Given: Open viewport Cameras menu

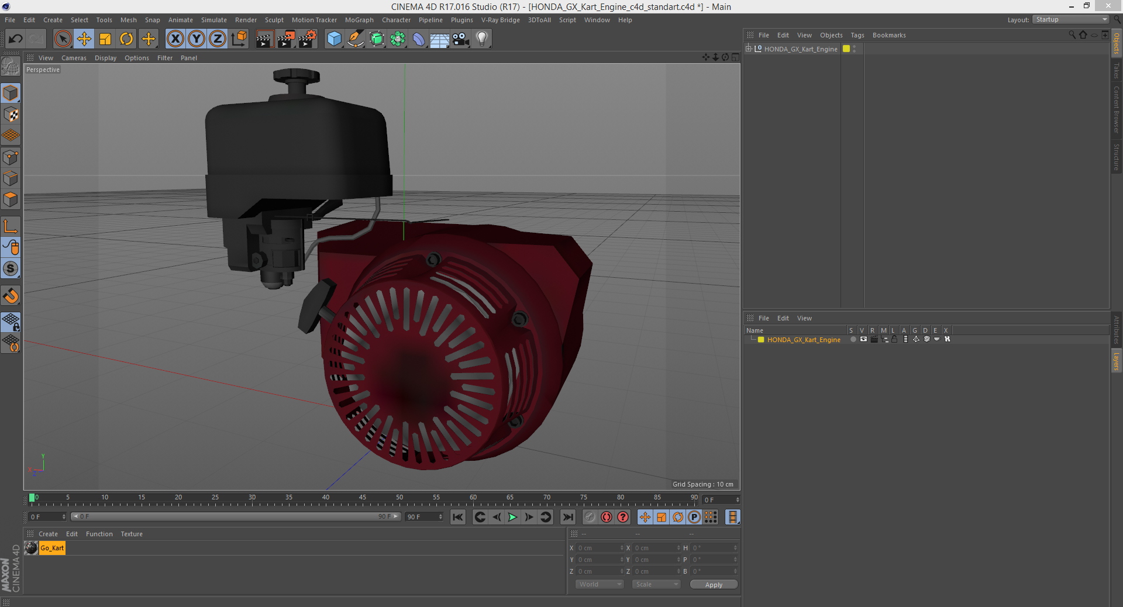Looking at the screenshot, I should 74,58.
